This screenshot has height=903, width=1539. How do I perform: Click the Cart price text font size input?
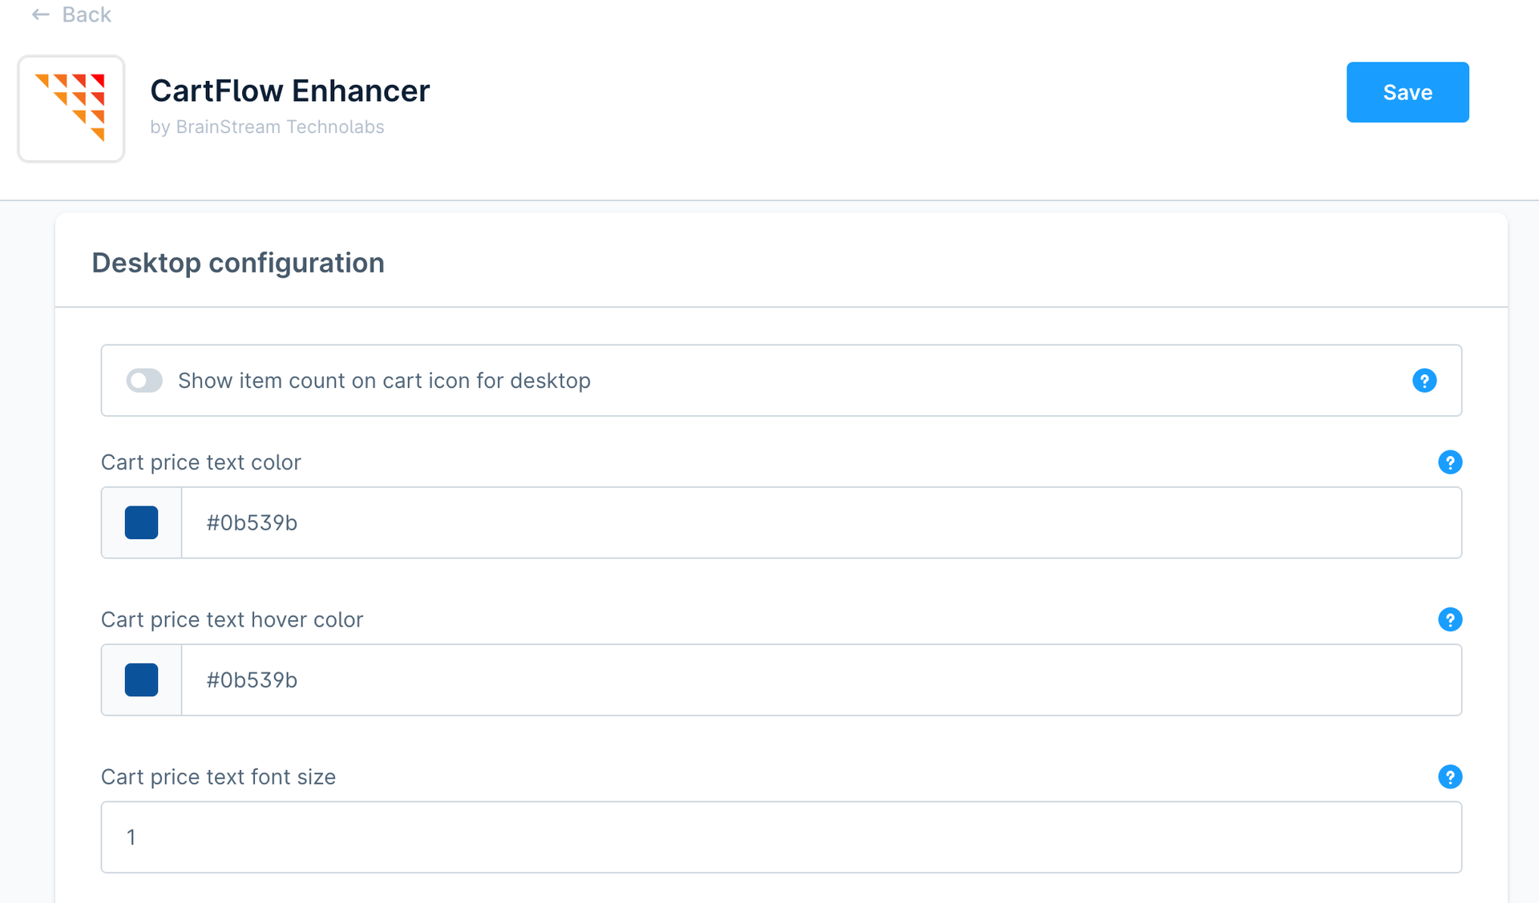561,836
